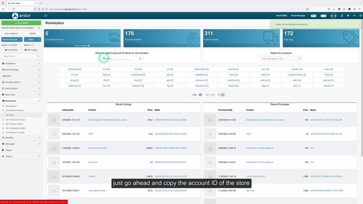Click the page vertical scrollbar
363x204 pixels.
point(362,88)
